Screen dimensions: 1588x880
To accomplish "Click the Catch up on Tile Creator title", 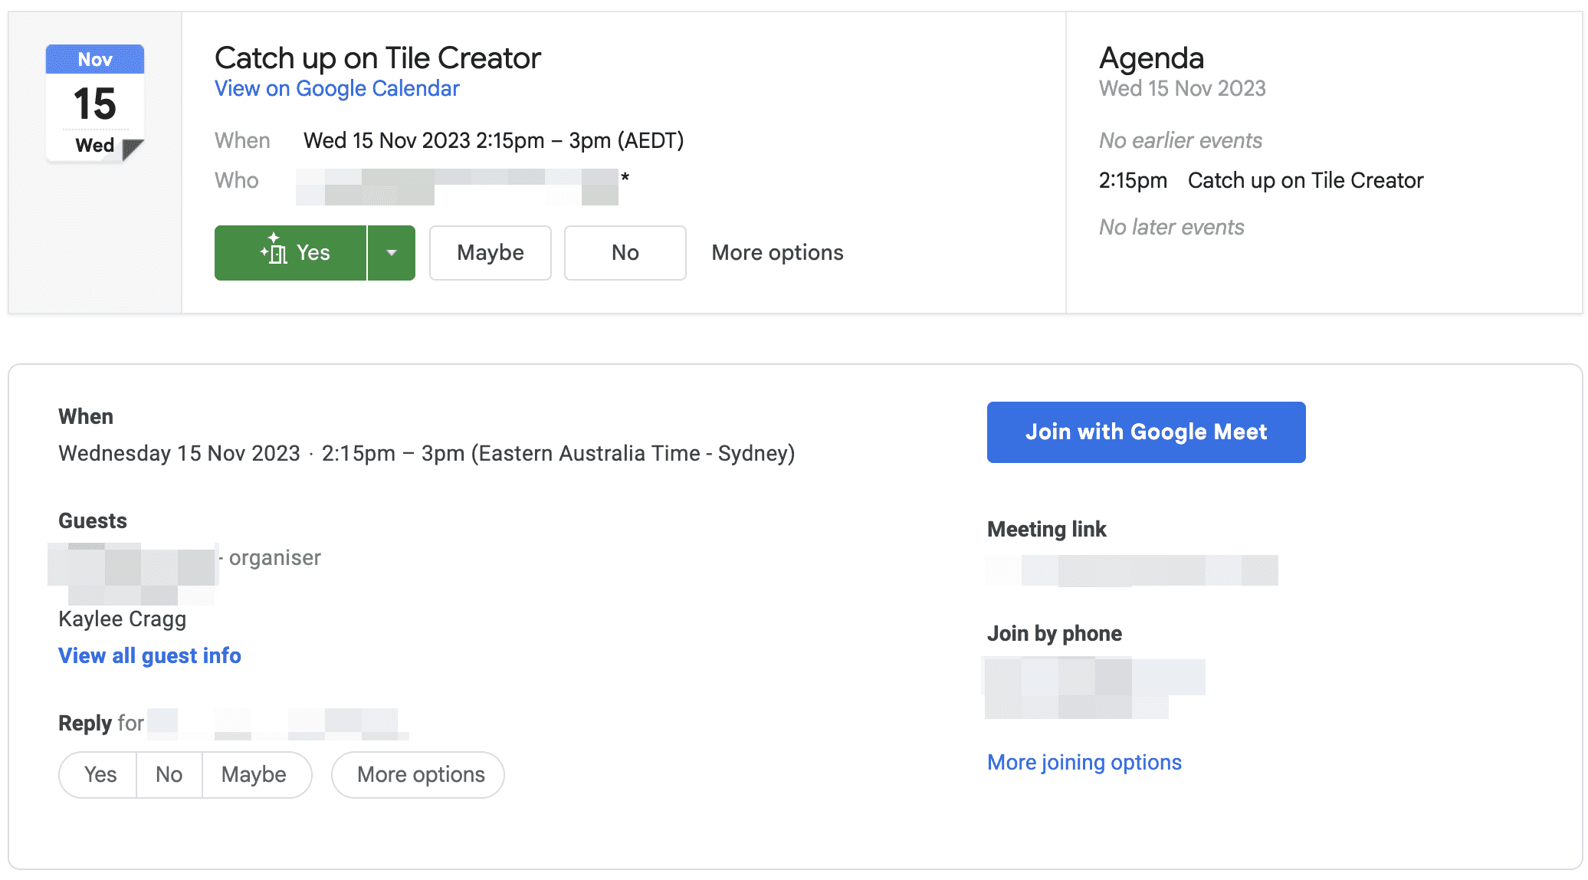I will tap(378, 58).
